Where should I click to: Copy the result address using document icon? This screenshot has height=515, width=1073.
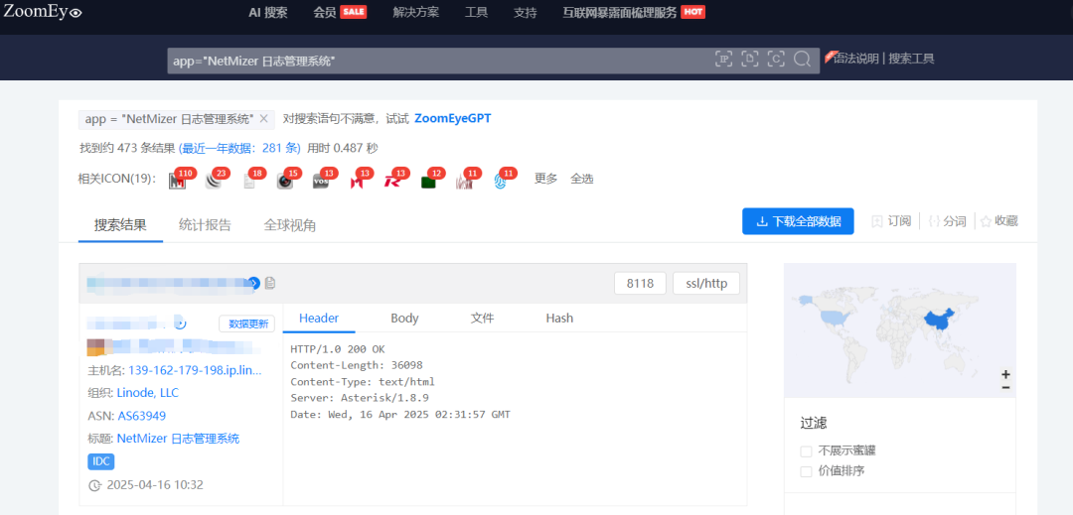pos(270,283)
